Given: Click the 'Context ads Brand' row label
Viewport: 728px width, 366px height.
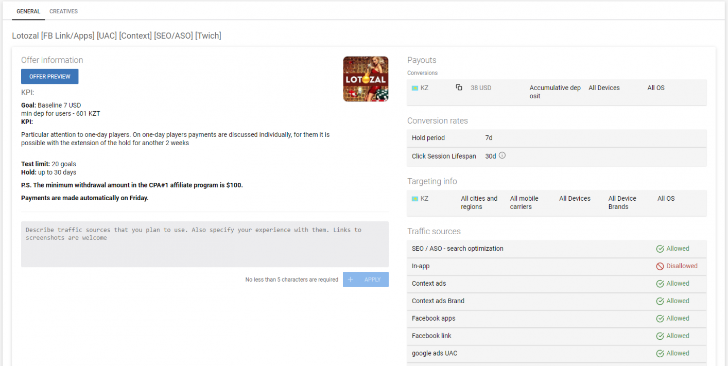Looking at the screenshot, I should click(x=438, y=301).
